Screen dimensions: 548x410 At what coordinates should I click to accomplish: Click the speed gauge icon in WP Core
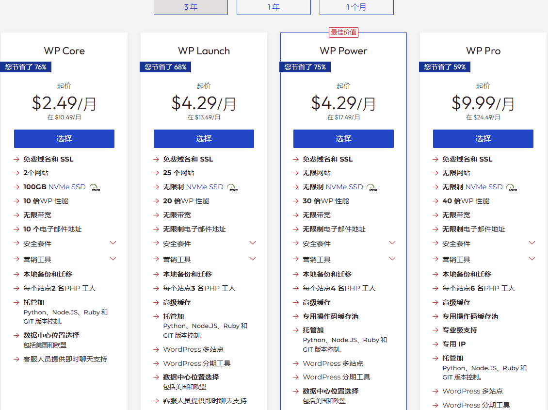coord(95,187)
